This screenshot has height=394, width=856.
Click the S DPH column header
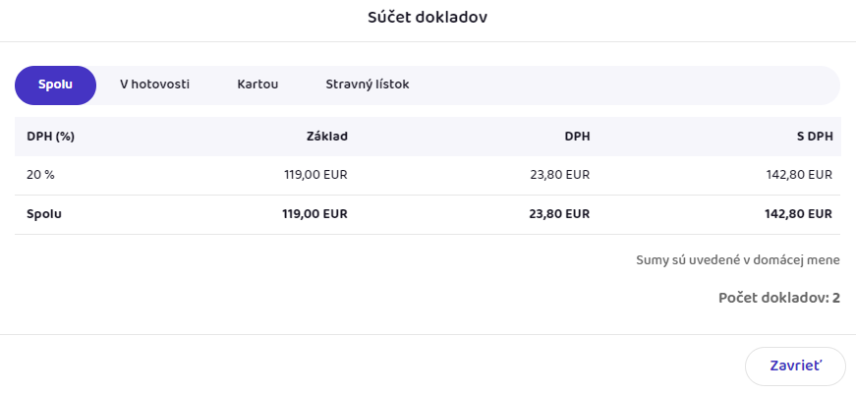814,137
